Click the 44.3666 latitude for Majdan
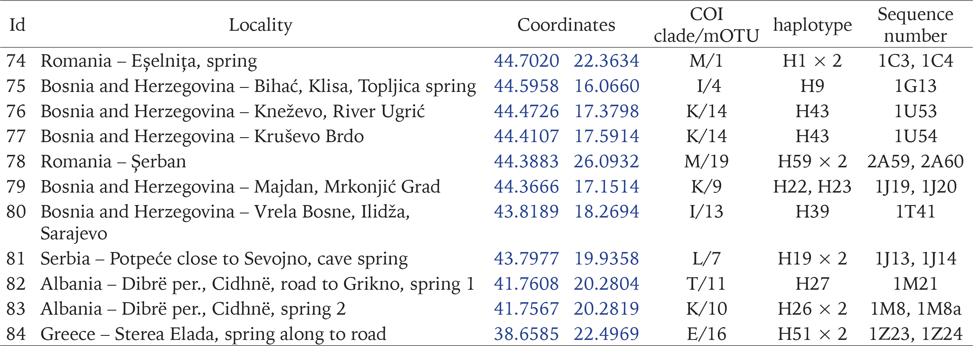Viewport: 973px width, 346px height. 526,186
